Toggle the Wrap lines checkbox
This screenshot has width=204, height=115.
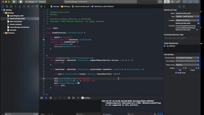pos(176,73)
